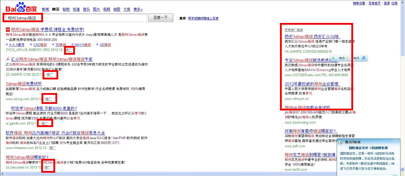Open result 汇众郑州3dmax培训,郑州3dmax培训培训专家
The image size is (405, 176).
point(52,59)
